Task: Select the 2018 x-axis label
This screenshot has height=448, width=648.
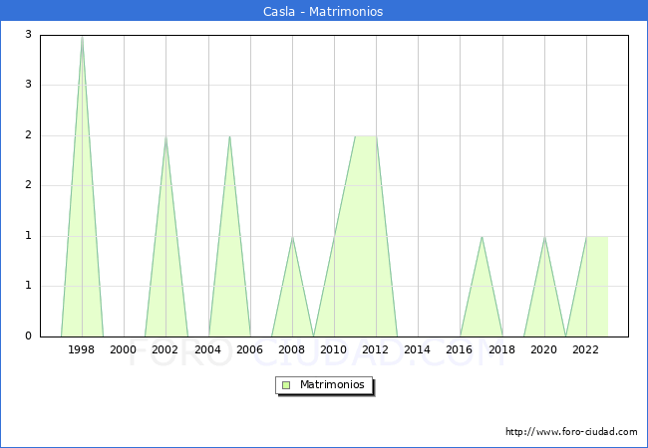Action: click(x=502, y=349)
